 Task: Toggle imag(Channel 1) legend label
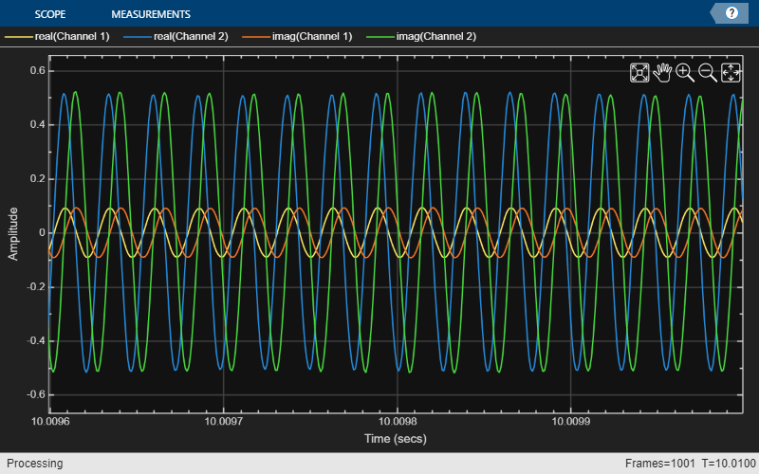tap(312, 37)
